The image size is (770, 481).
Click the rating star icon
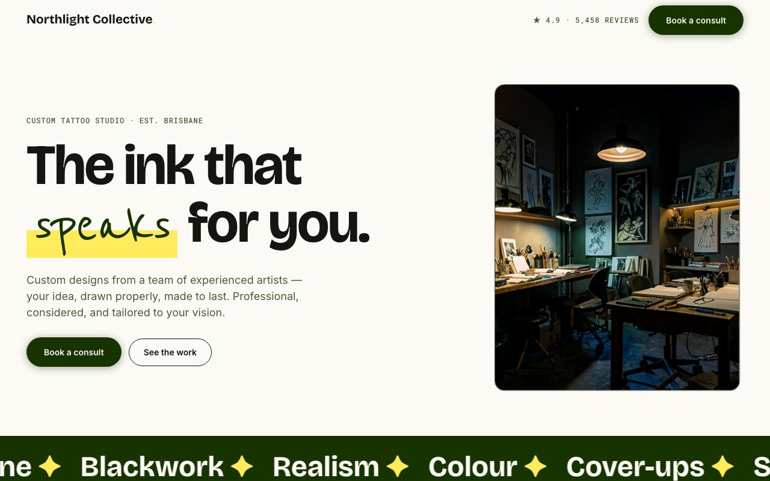pos(537,20)
